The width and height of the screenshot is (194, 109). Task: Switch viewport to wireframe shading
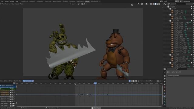(153, 4)
